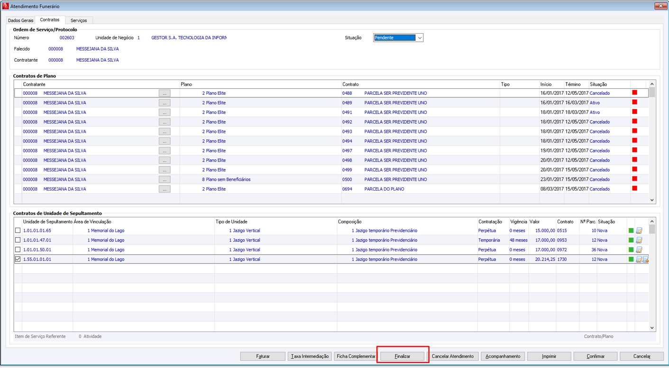The image size is (669, 368).
Task: Click remove-document icon on contract 1730 row
Action: 645,259
